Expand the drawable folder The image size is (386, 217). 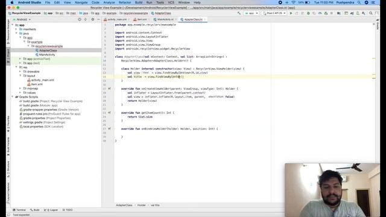(x=20, y=71)
